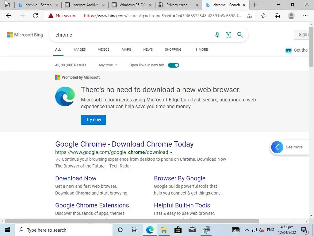Image resolution: width=314 pixels, height=236 pixels.
Task: Click the browser back arrow
Action: pyautogui.click(x=8, y=16)
